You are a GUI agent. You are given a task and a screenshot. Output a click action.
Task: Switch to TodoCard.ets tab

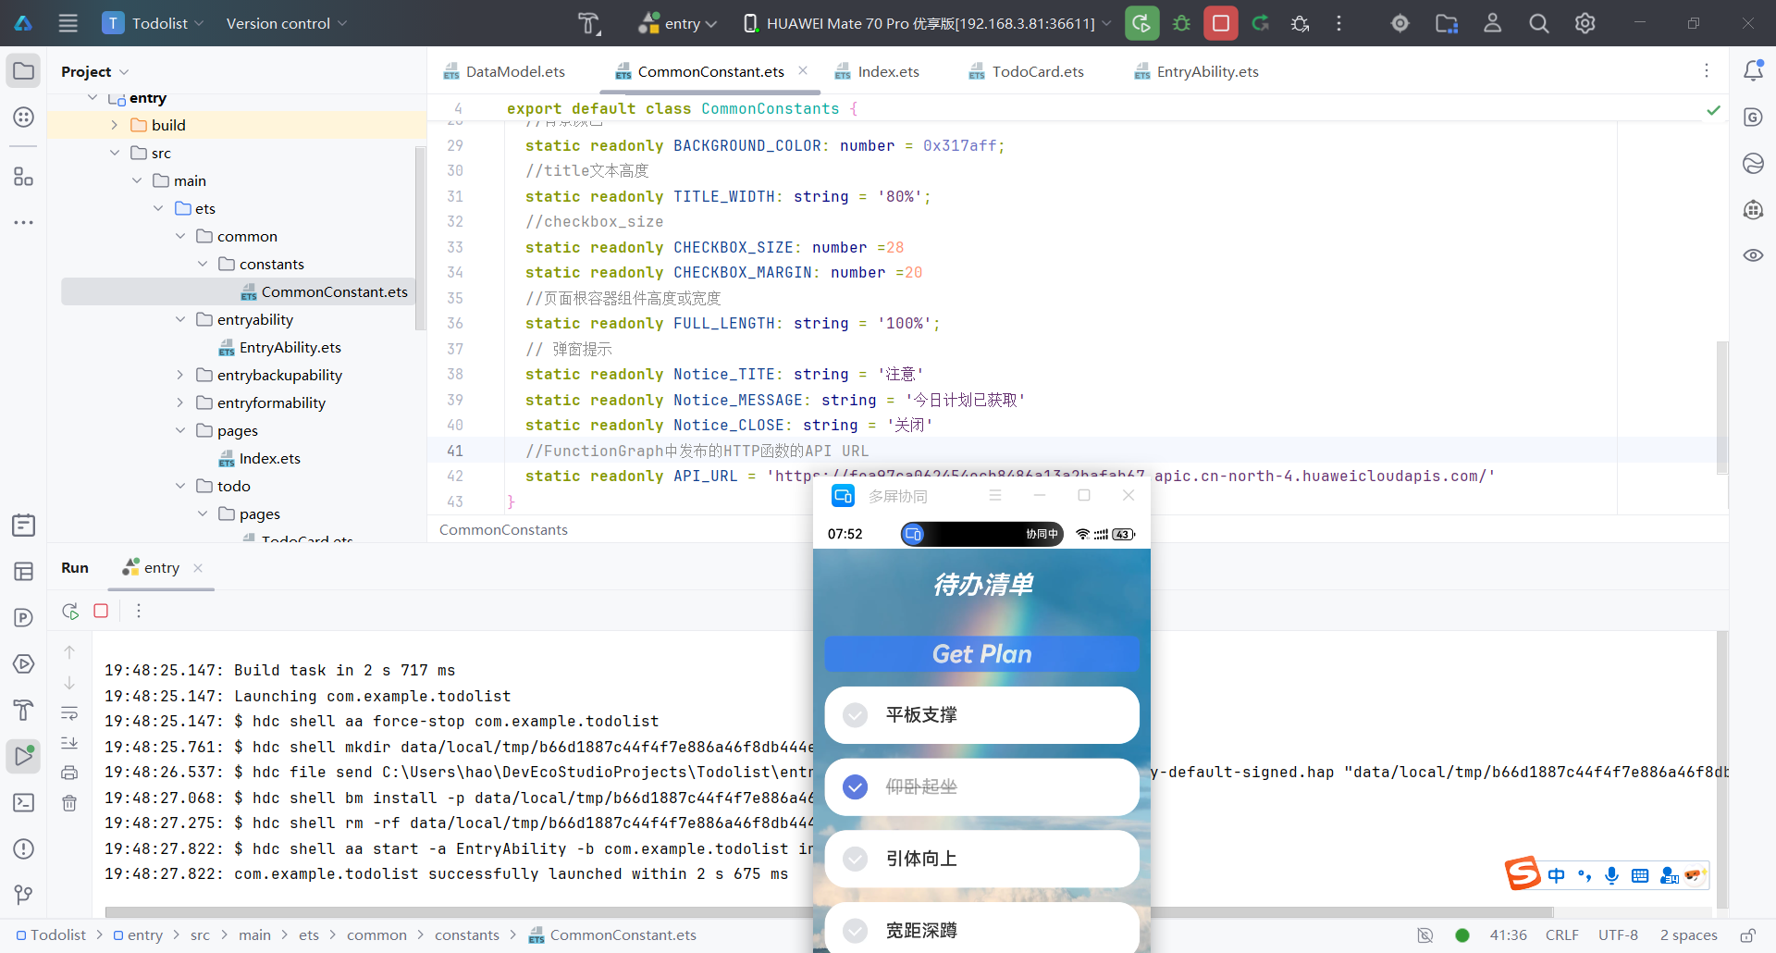[1026, 71]
